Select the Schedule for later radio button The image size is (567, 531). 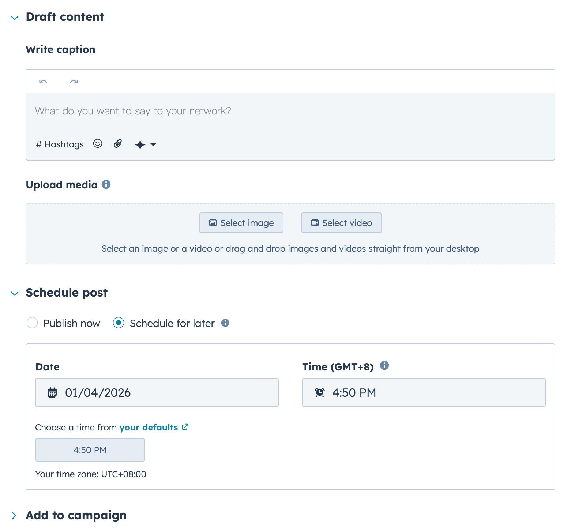(119, 323)
